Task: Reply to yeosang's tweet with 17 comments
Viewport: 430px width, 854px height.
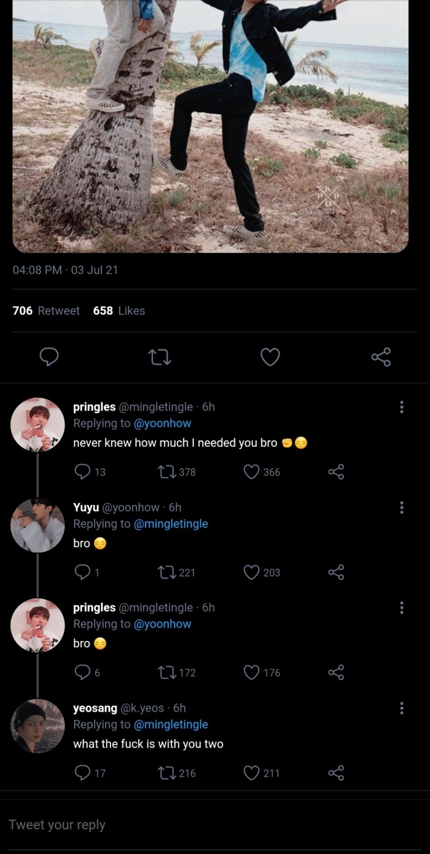Action: (83, 773)
